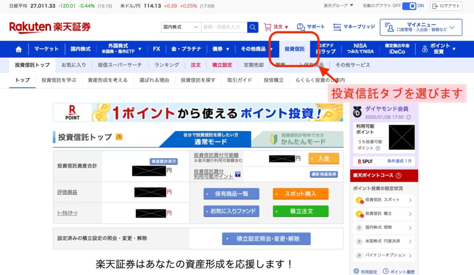Select the 投資信託 navigation tab

(294, 49)
